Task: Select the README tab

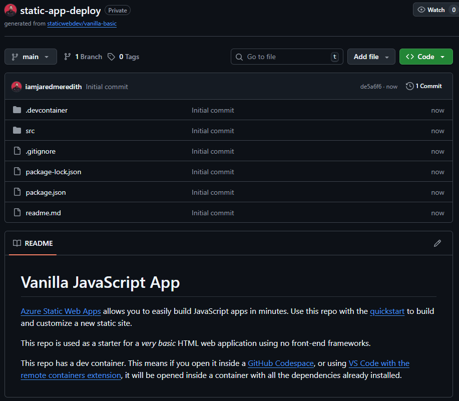Action: coord(33,243)
